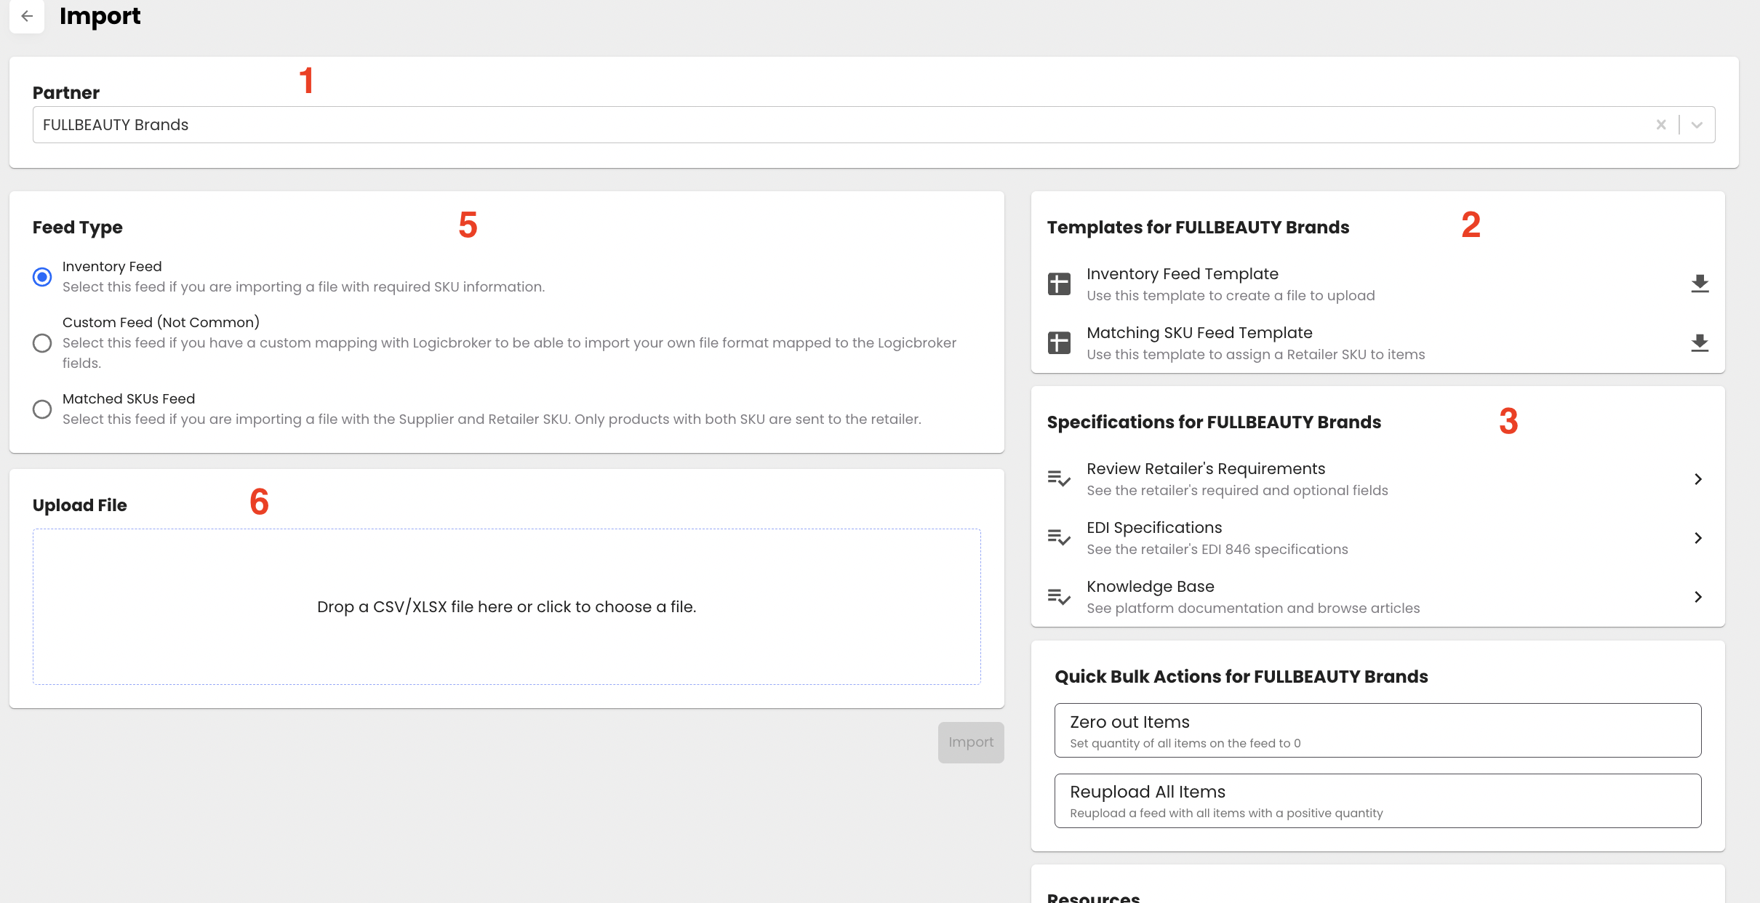Click the EDI Specifications checklist icon
1760x903 pixels.
(1059, 537)
